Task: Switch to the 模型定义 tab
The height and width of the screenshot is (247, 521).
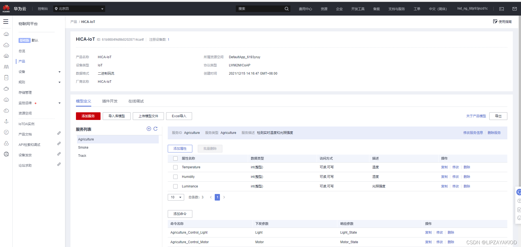Action: 84,101
